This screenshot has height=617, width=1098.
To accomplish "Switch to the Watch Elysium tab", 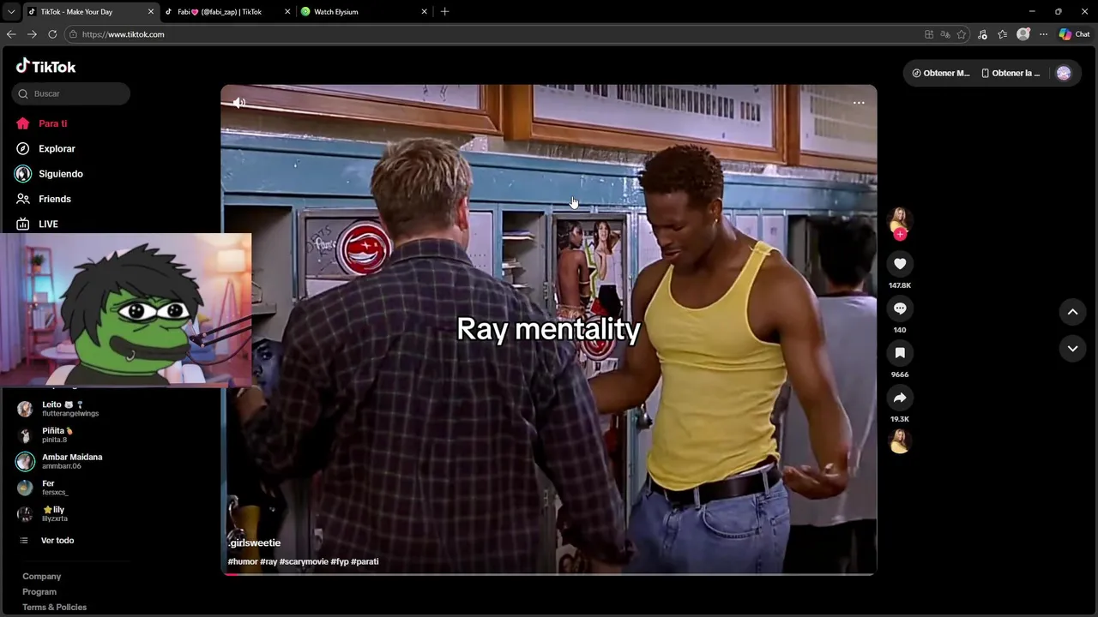I will click(365, 12).
